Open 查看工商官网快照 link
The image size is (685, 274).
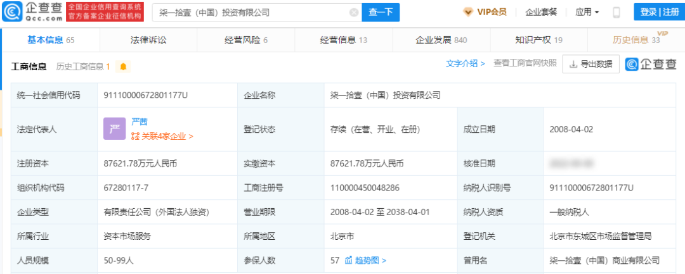pos(525,64)
